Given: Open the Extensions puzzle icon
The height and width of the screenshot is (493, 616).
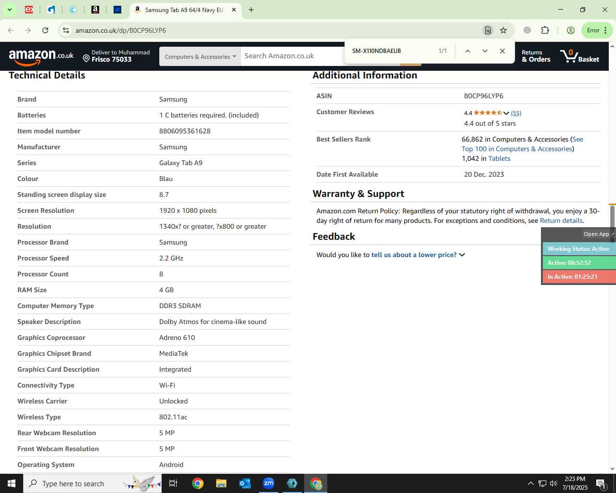Looking at the screenshot, I should click(x=545, y=30).
